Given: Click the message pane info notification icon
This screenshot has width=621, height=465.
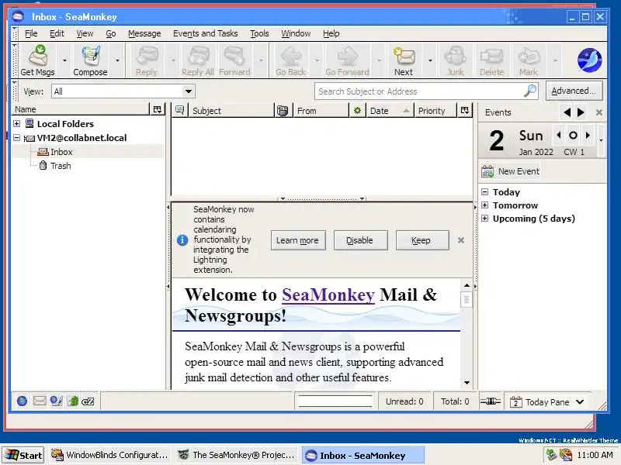Looking at the screenshot, I should 182,240.
